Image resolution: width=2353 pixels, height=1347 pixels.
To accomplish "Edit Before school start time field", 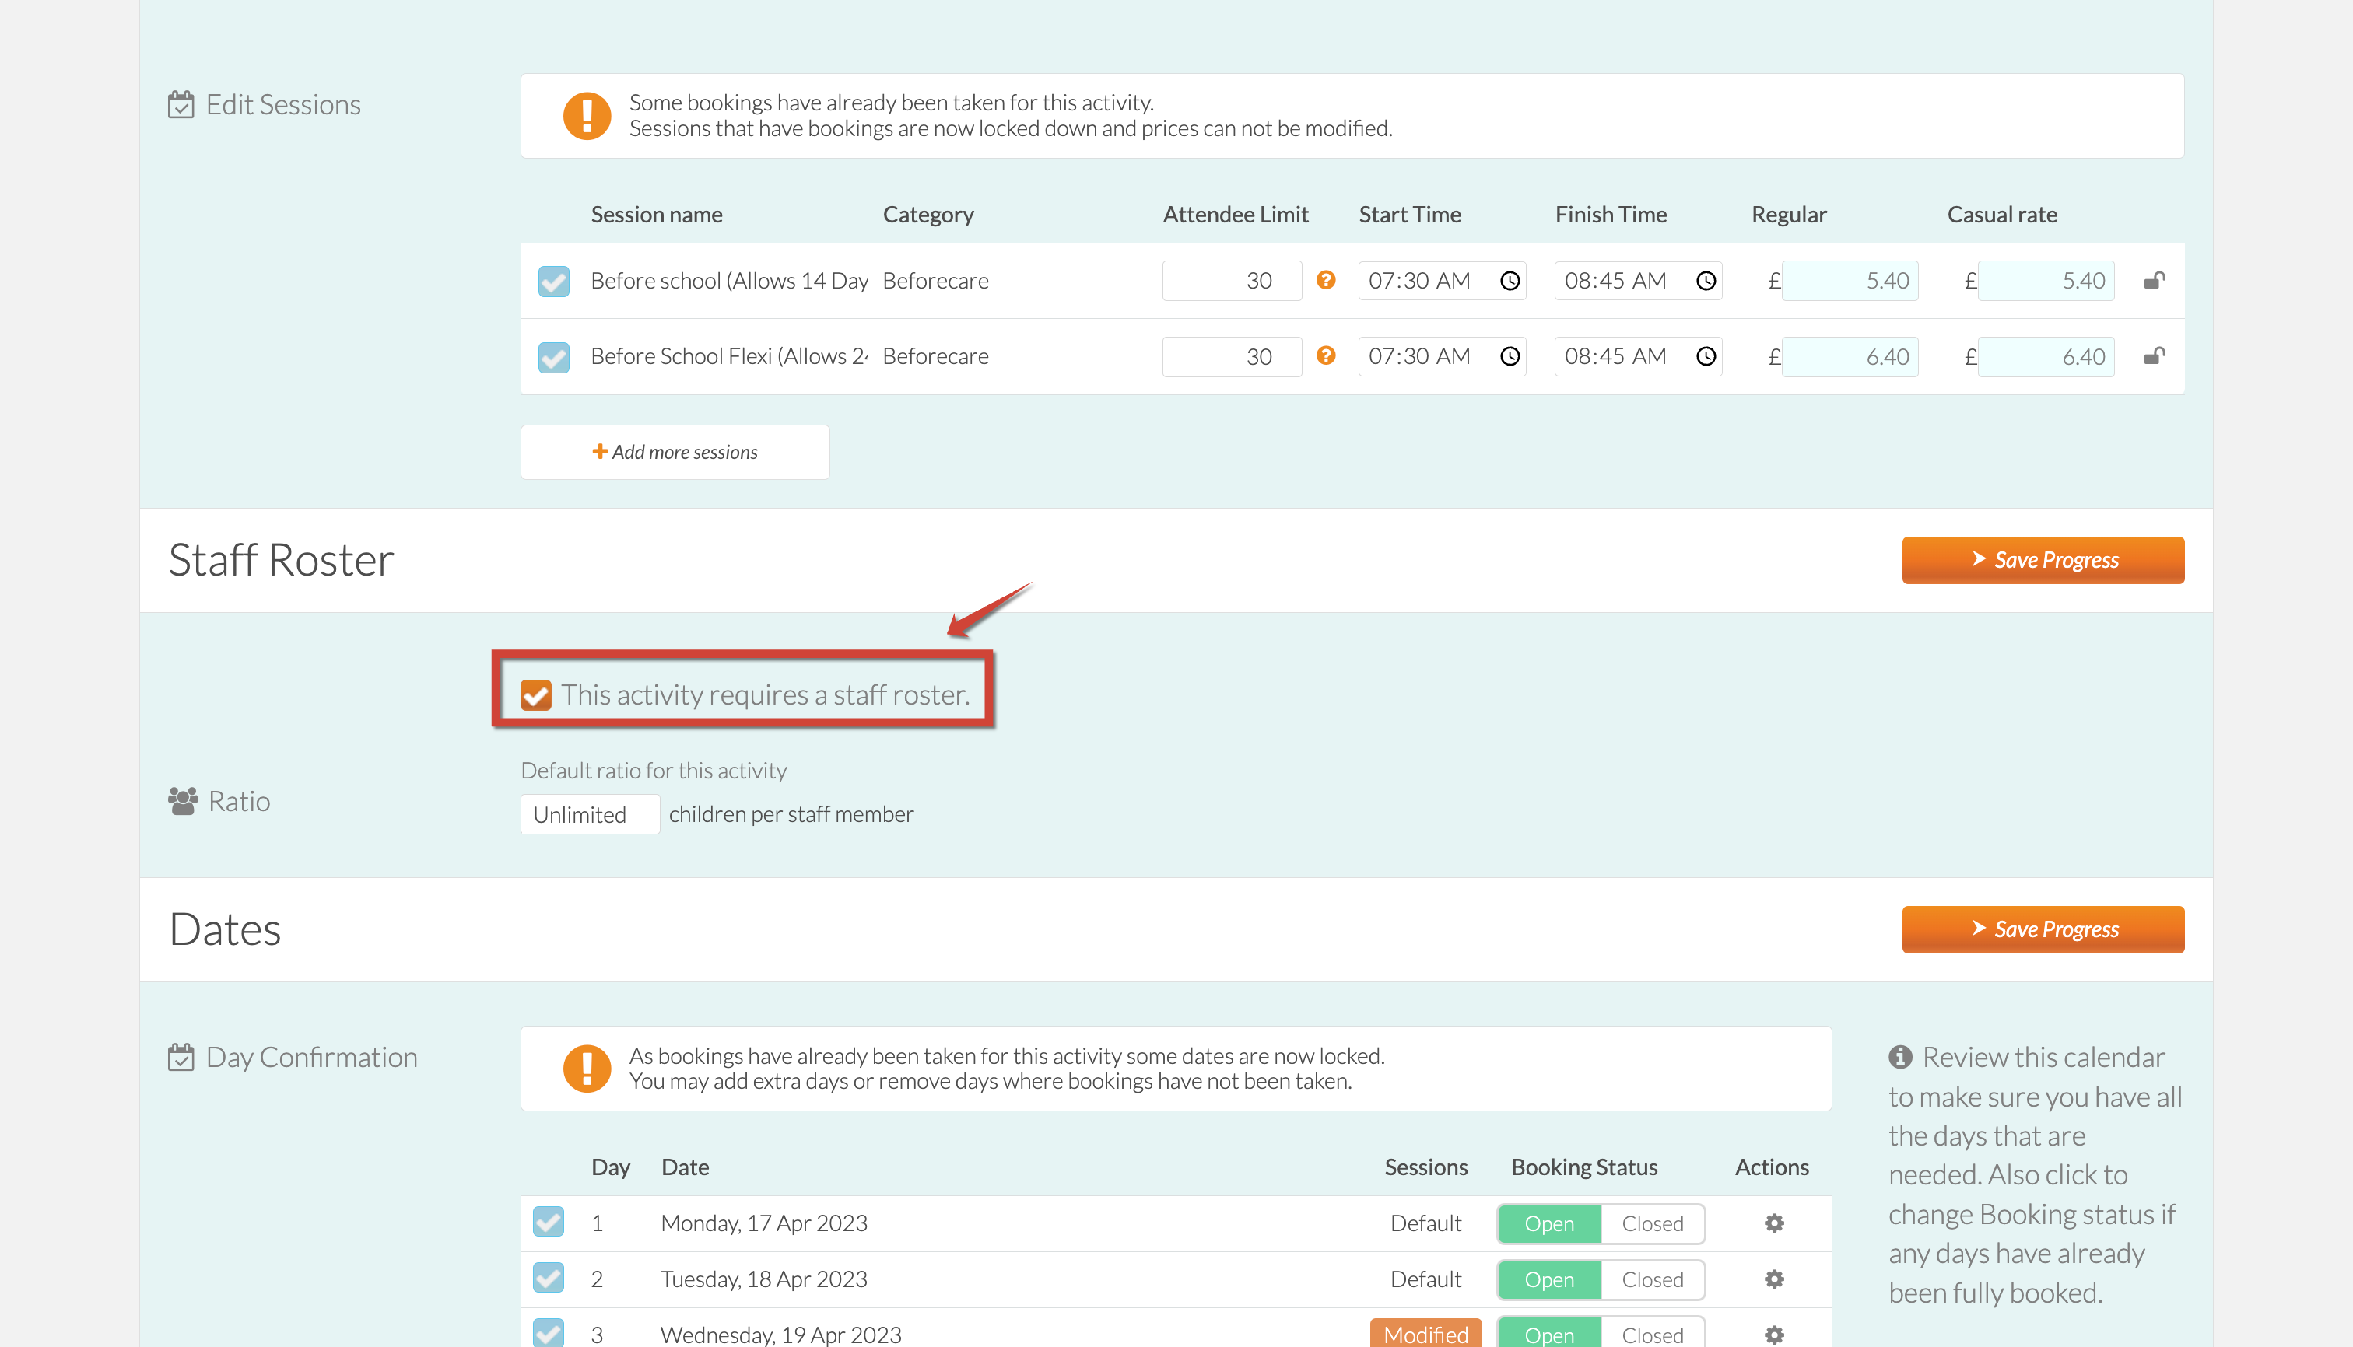I will click(1441, 280).
